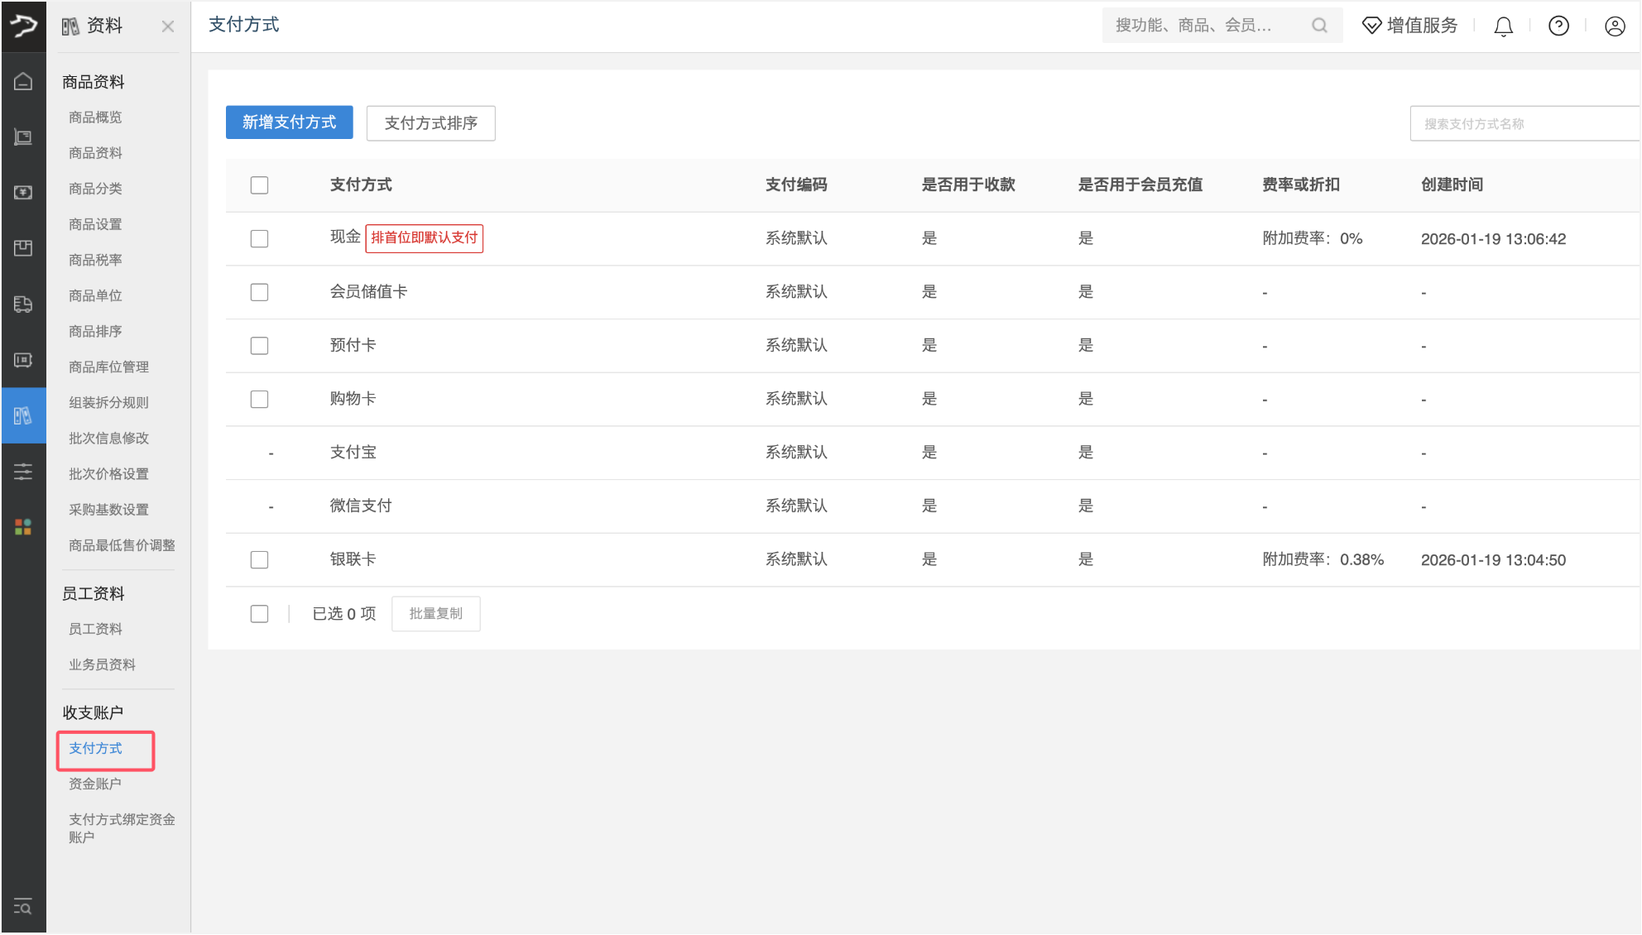Click the search magnifier icon
This screenshot has height=935, width=1642.
[1319, 26]
